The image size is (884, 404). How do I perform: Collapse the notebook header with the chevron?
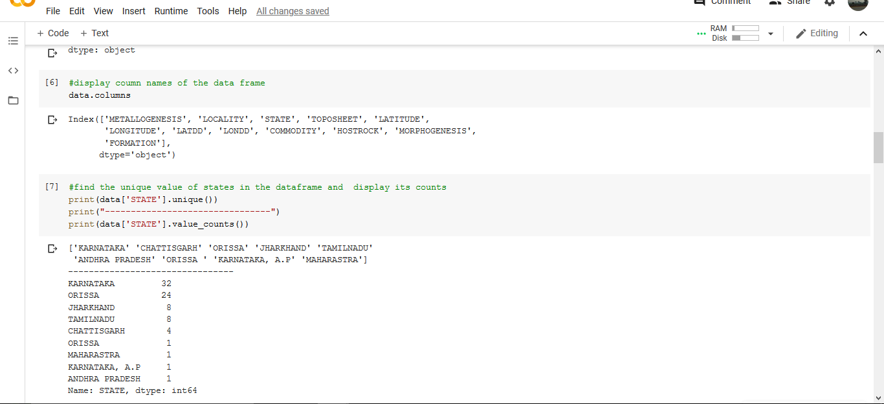(x=863, y=33)
